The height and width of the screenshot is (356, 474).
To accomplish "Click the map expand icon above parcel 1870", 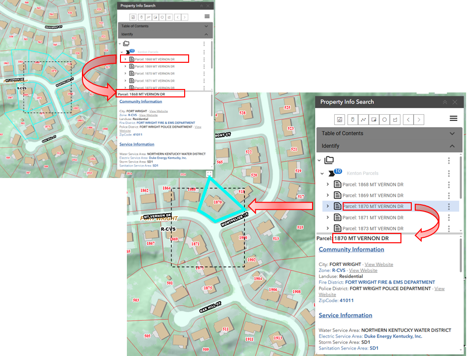I will point(210,174).
